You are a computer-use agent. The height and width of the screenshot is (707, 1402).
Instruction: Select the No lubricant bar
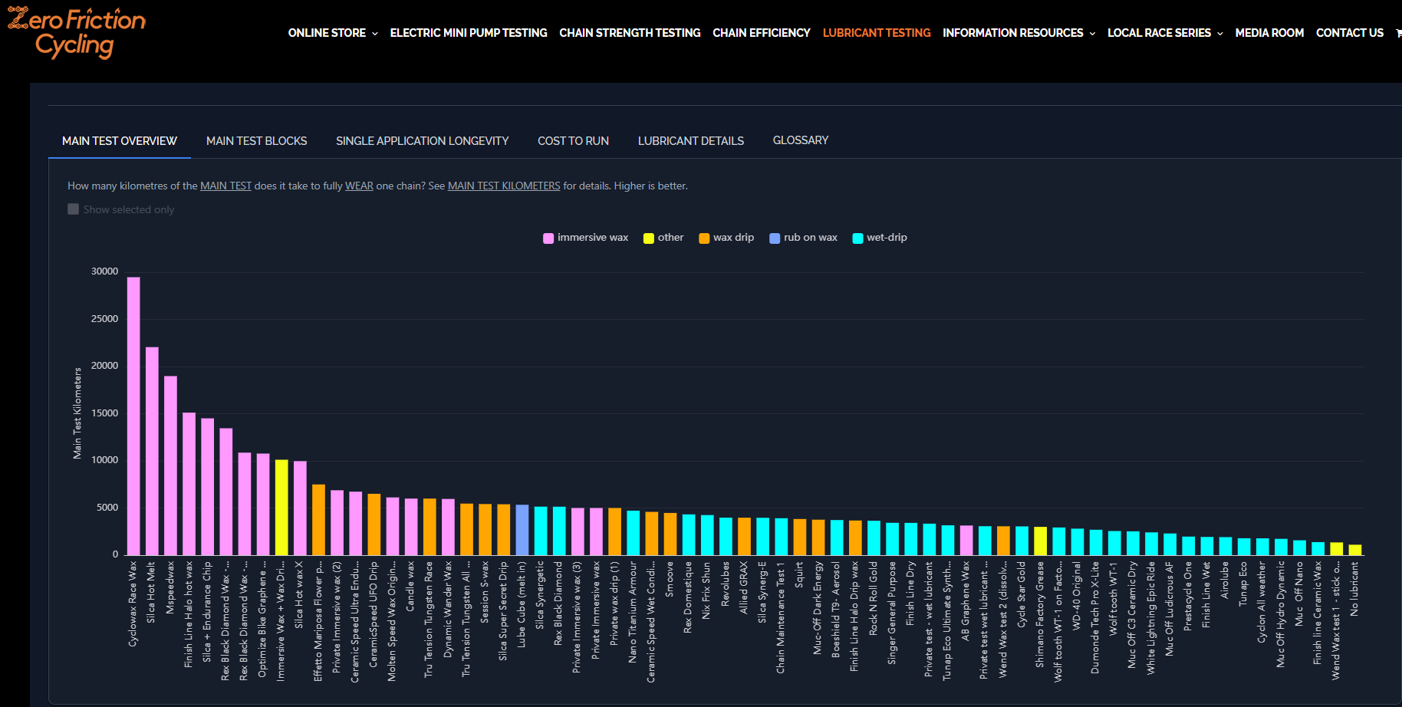point(1355,550)
